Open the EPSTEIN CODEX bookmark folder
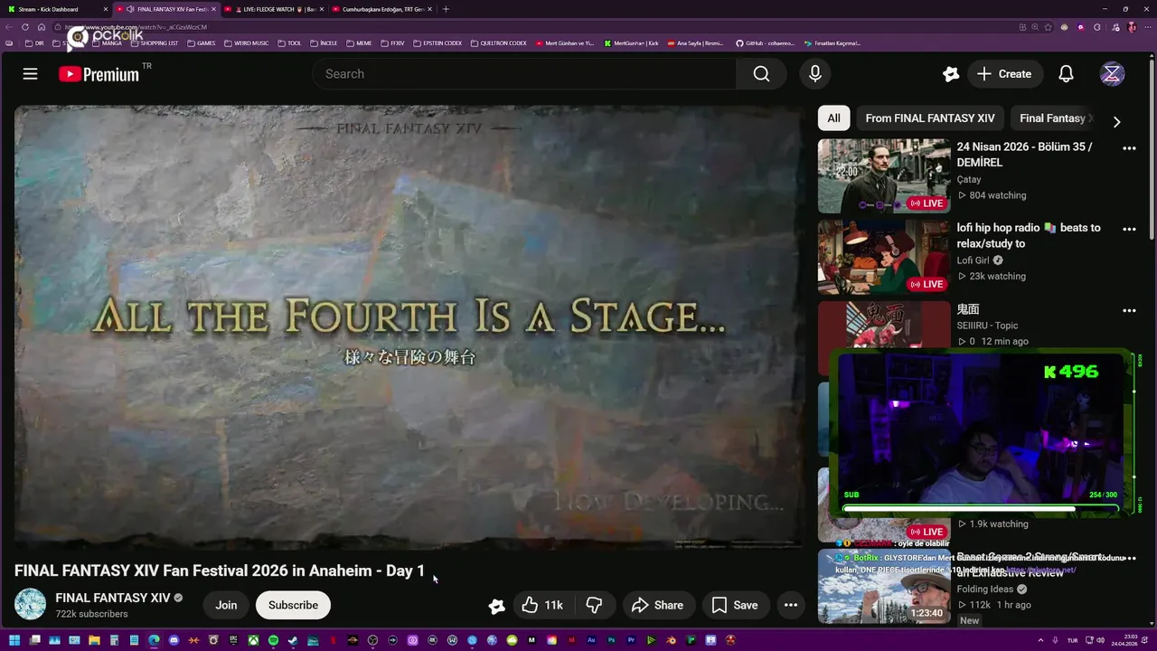 437,43
